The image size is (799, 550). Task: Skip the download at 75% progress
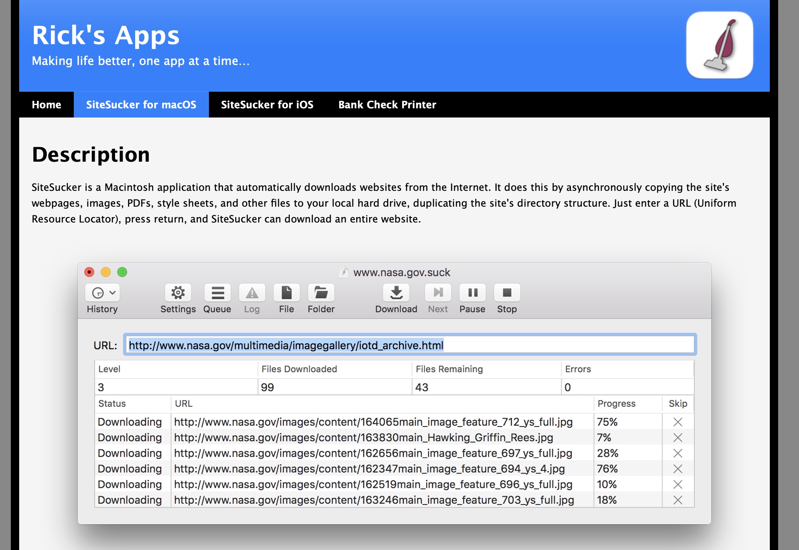(x=678, y=422)
